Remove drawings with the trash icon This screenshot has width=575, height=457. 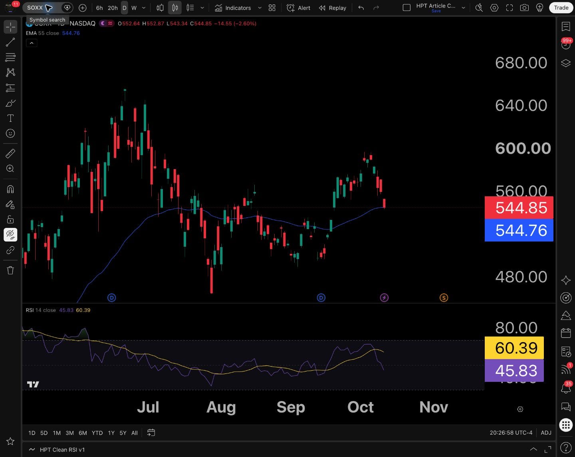[10, 270]
